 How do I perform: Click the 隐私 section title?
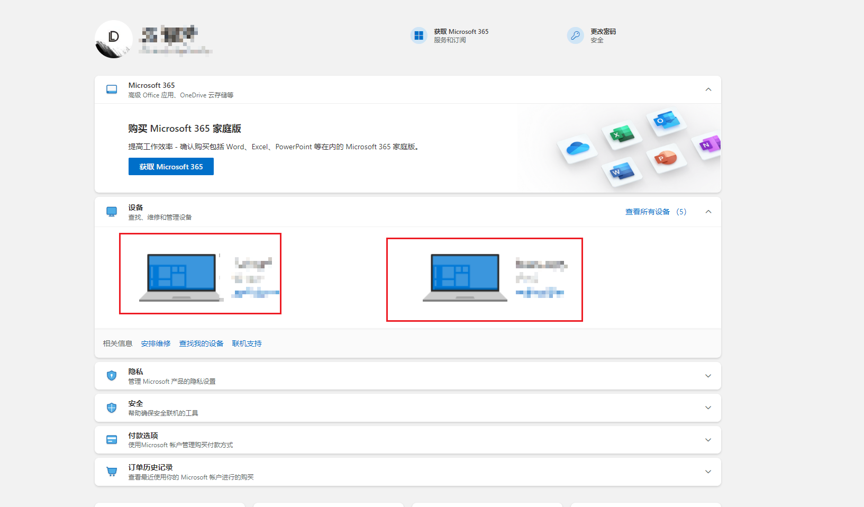tap(136, 372)
